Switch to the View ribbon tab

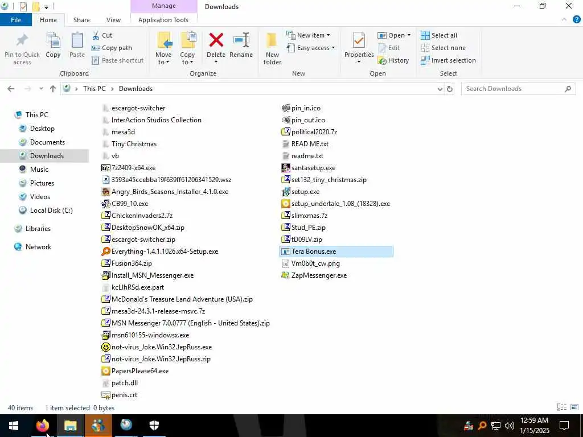(113, 20)
